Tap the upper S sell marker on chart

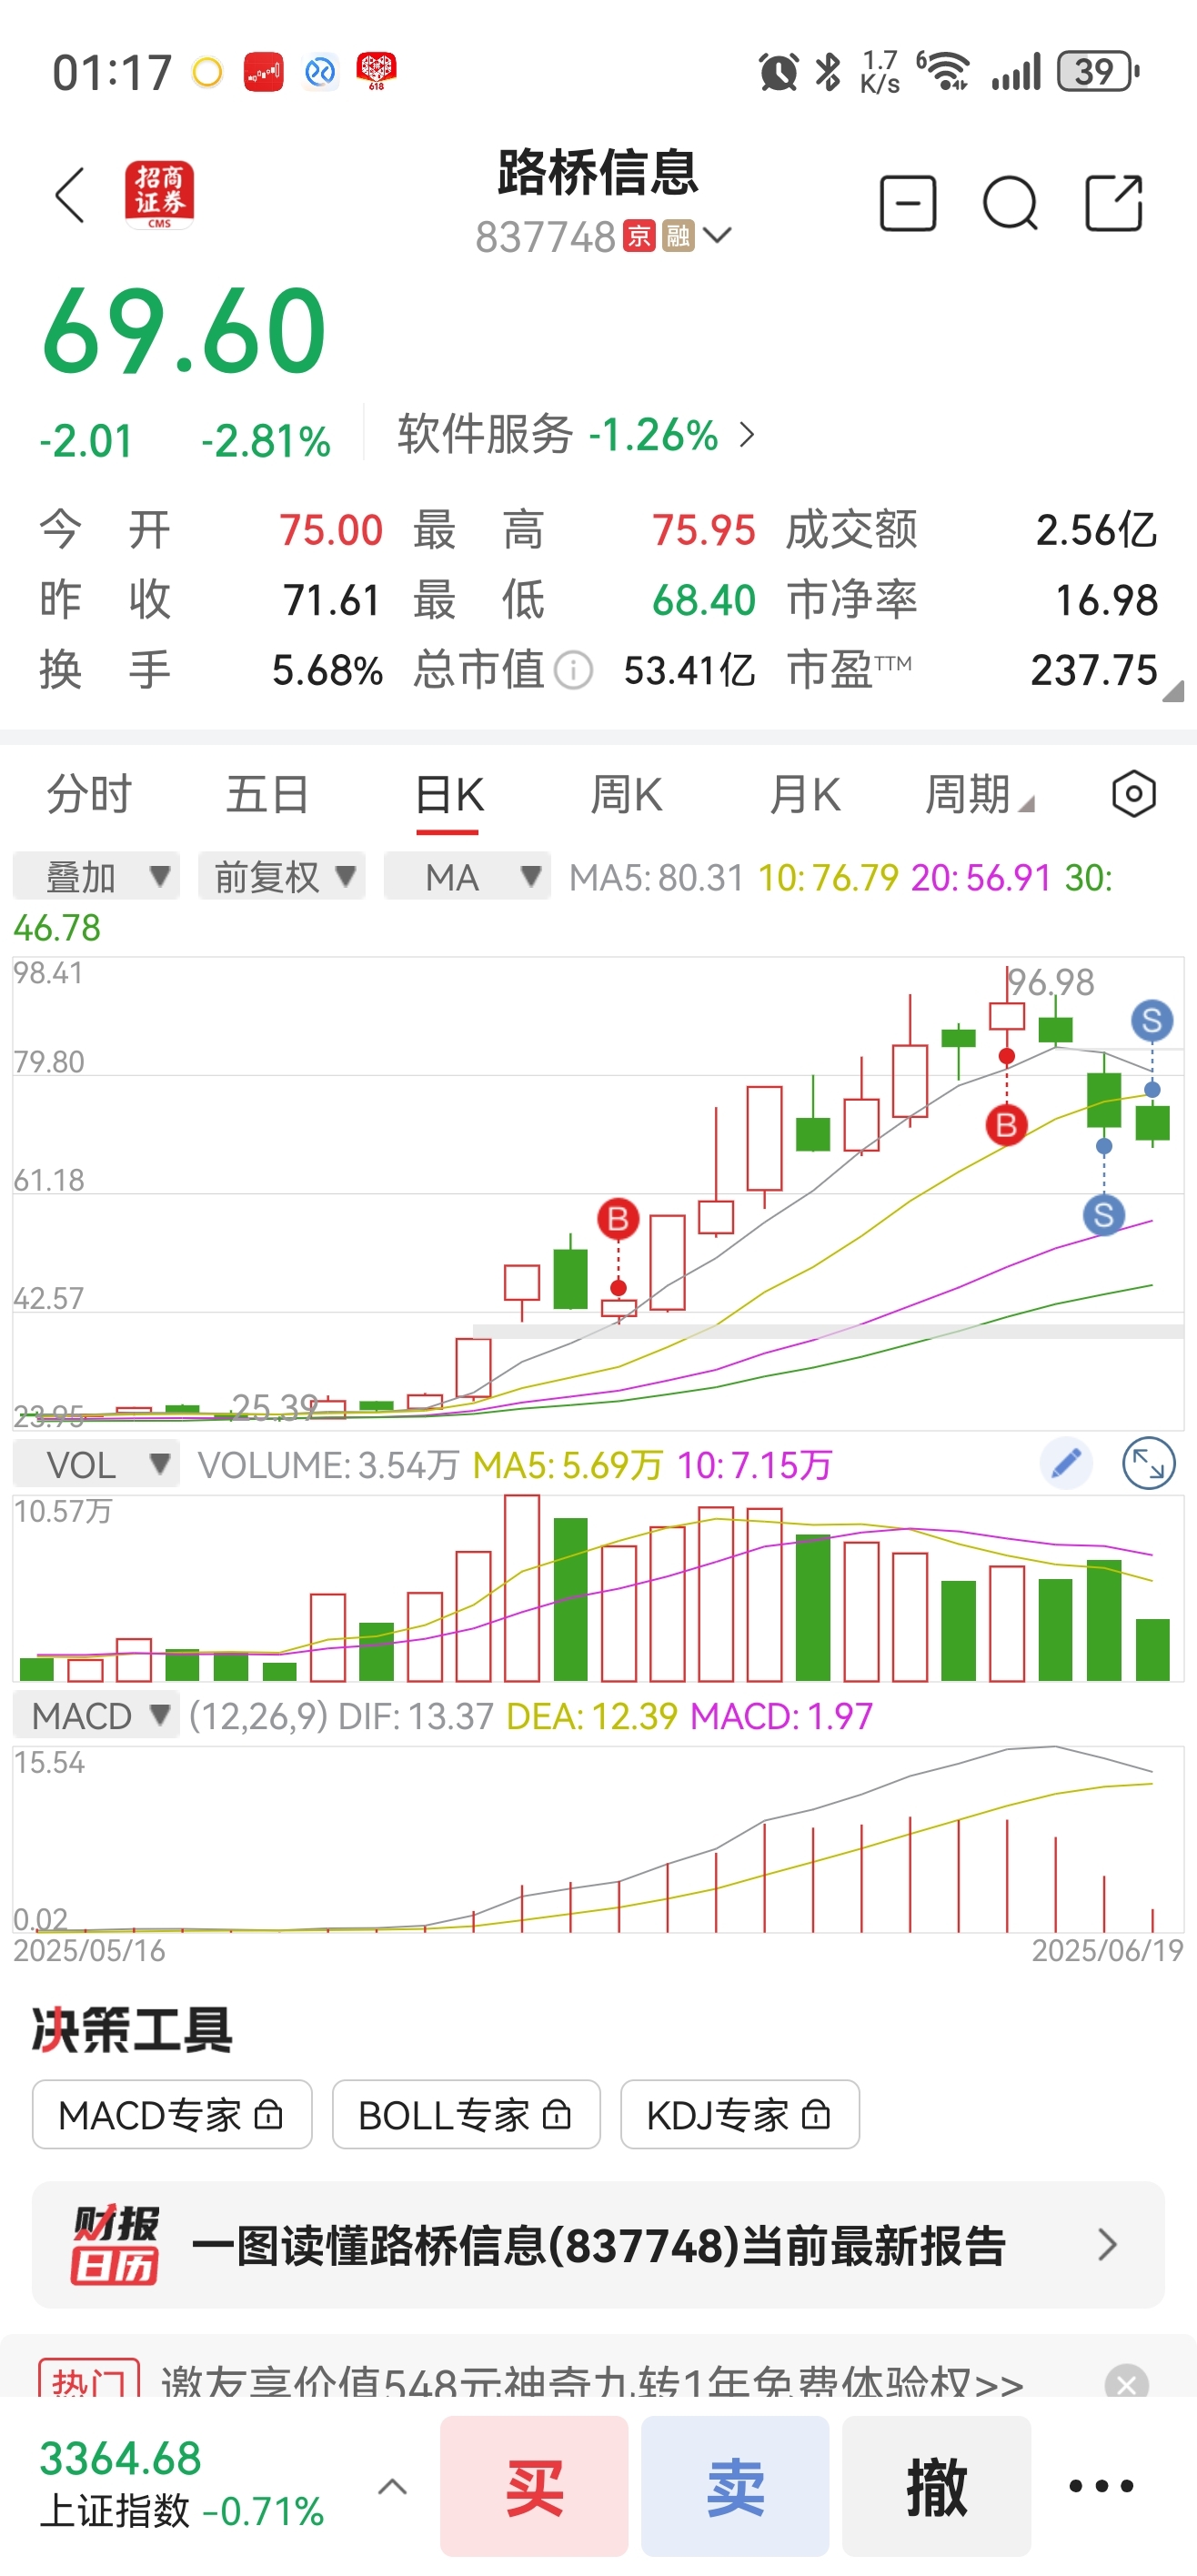click(1152, 1021)
